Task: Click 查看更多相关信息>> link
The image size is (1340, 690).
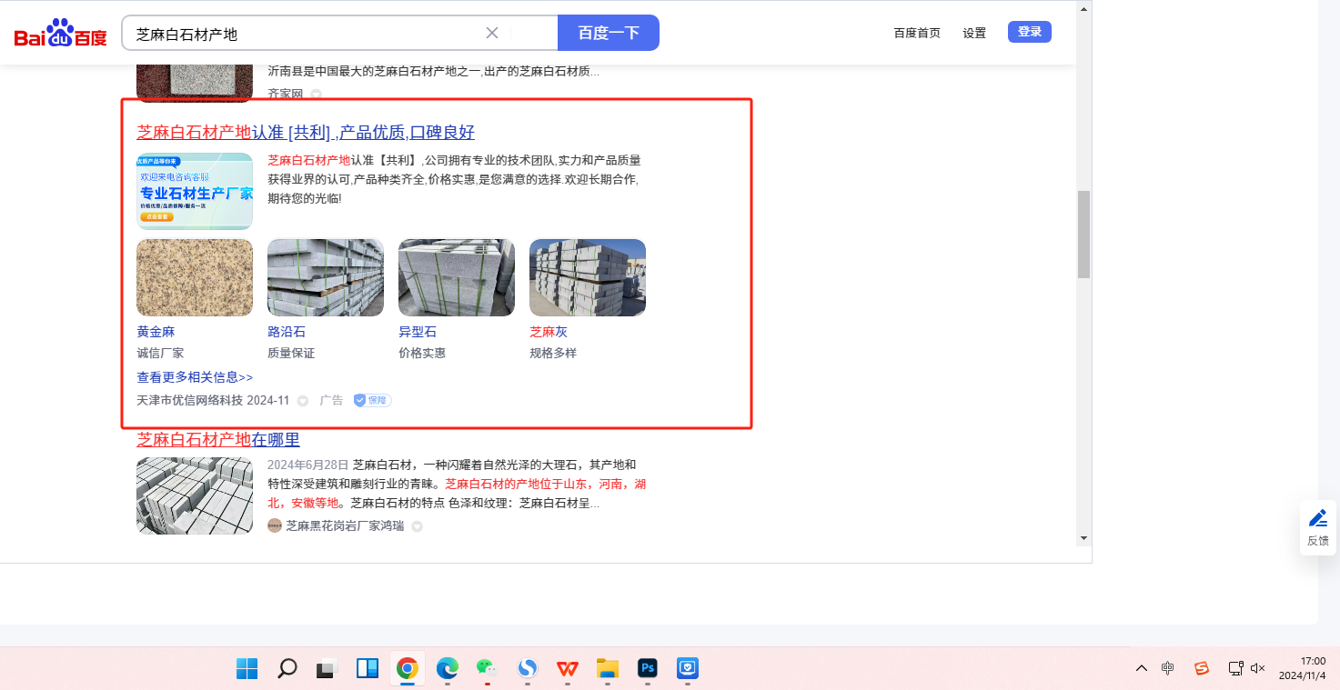Action: coord(195,376)
